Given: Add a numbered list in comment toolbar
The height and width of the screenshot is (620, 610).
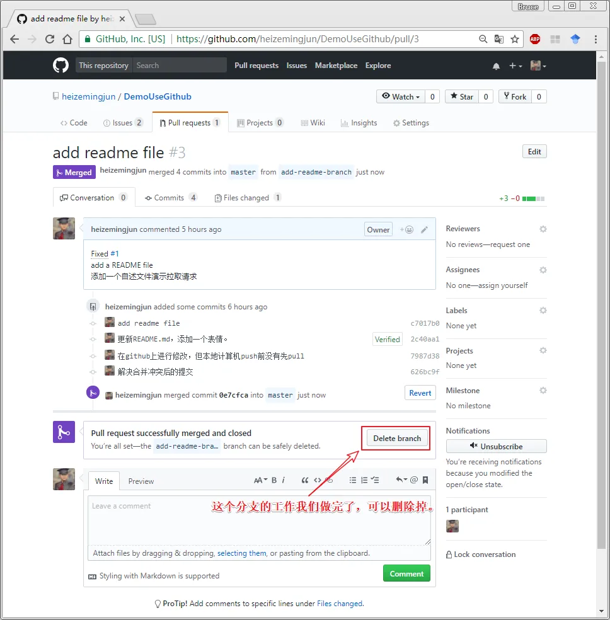Looking at the screenshot, I should pos(364,480).
